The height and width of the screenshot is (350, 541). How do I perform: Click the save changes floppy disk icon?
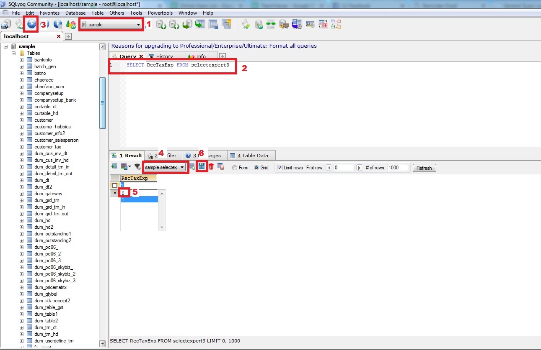pyautogui.click(x=202, y=167)
